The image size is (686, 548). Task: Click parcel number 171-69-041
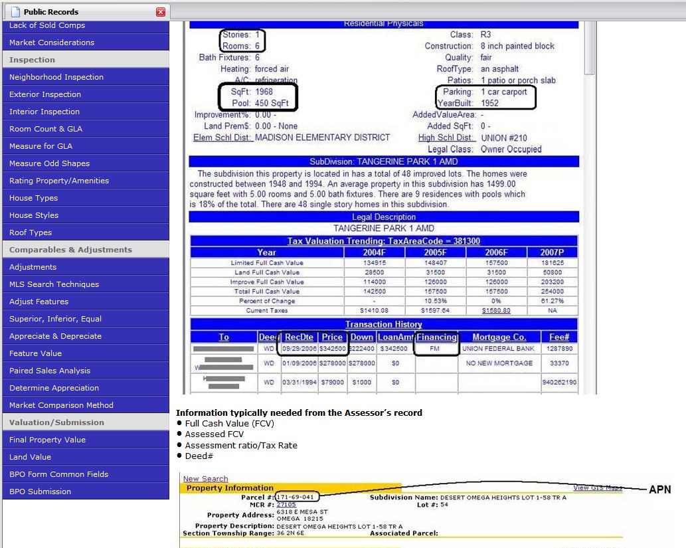296,498
